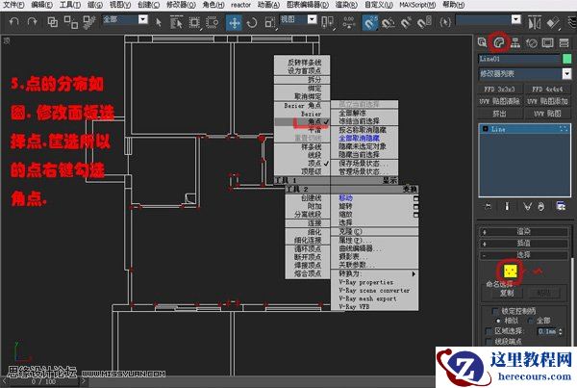Choose V-Ray properties in quad menu
The image size is (577, 388).
click(366, 282)
